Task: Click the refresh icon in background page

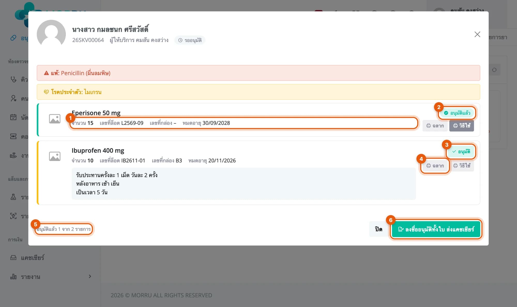Action: (494, 70)
